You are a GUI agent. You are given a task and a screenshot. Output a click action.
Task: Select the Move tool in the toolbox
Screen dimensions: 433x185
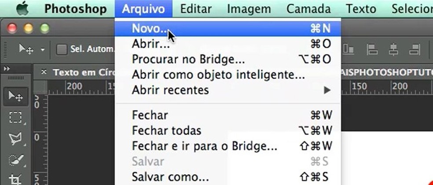tap(16, 96)
